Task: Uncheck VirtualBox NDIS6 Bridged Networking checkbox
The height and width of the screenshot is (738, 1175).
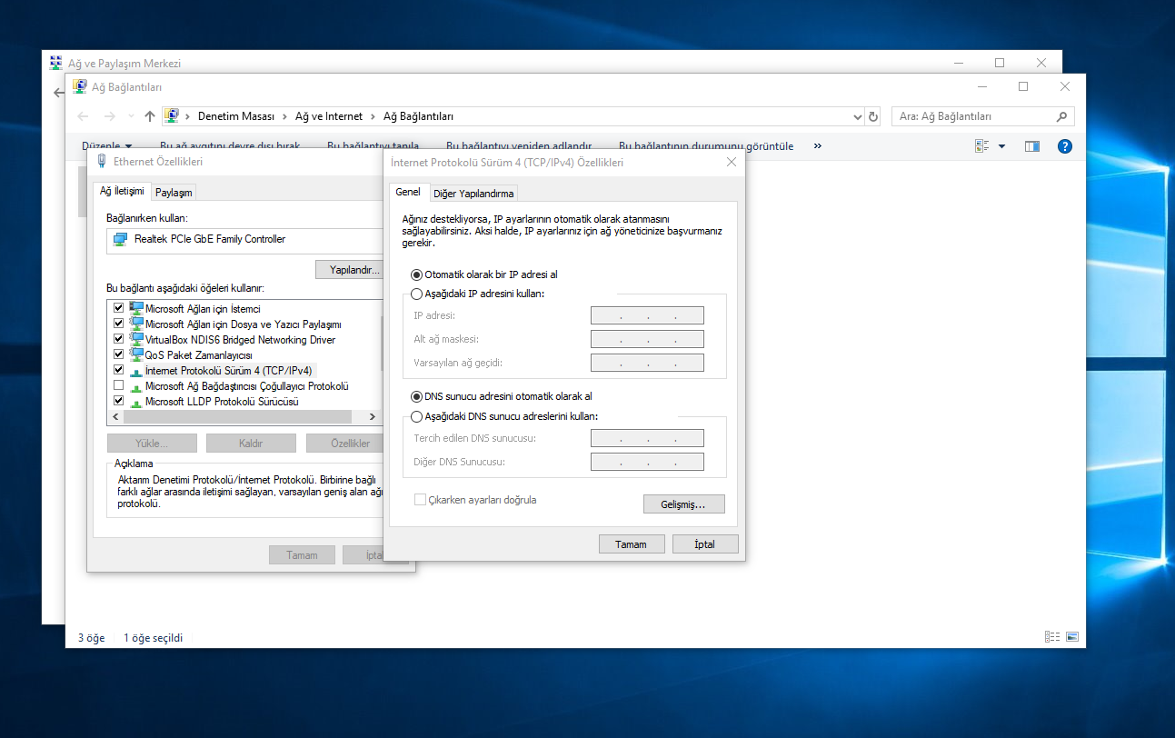Action: (x=118, y=339)
